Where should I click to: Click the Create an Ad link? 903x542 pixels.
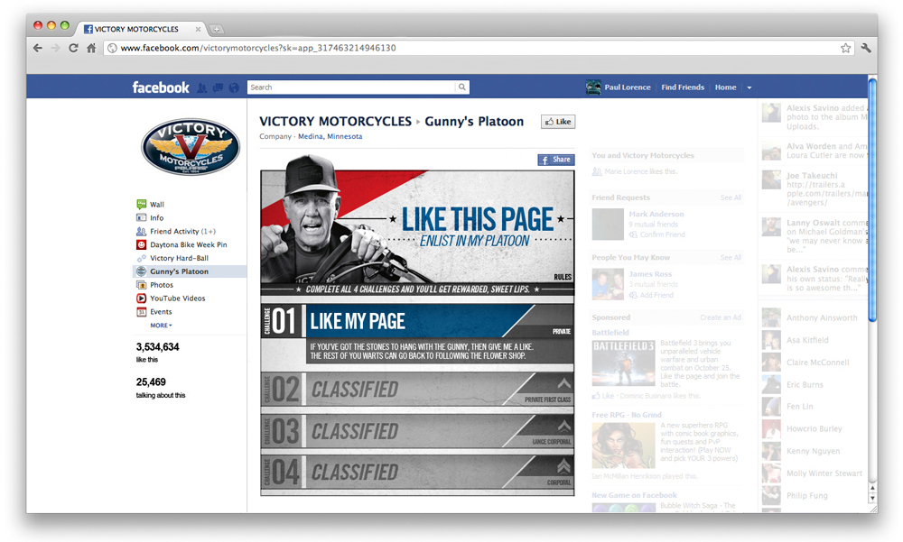[721, 317]
